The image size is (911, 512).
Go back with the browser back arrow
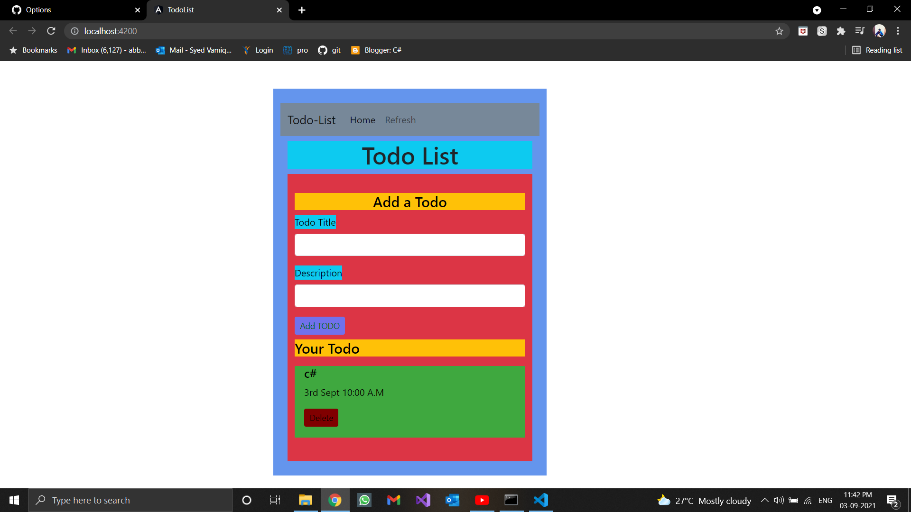(13, 31)
